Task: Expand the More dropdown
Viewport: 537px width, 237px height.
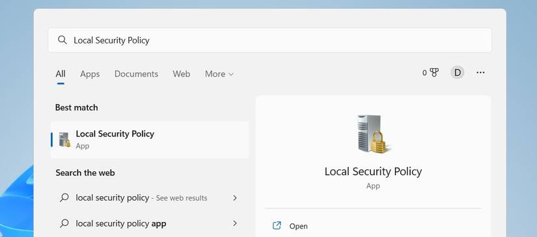Action: (x=219, y=74)
